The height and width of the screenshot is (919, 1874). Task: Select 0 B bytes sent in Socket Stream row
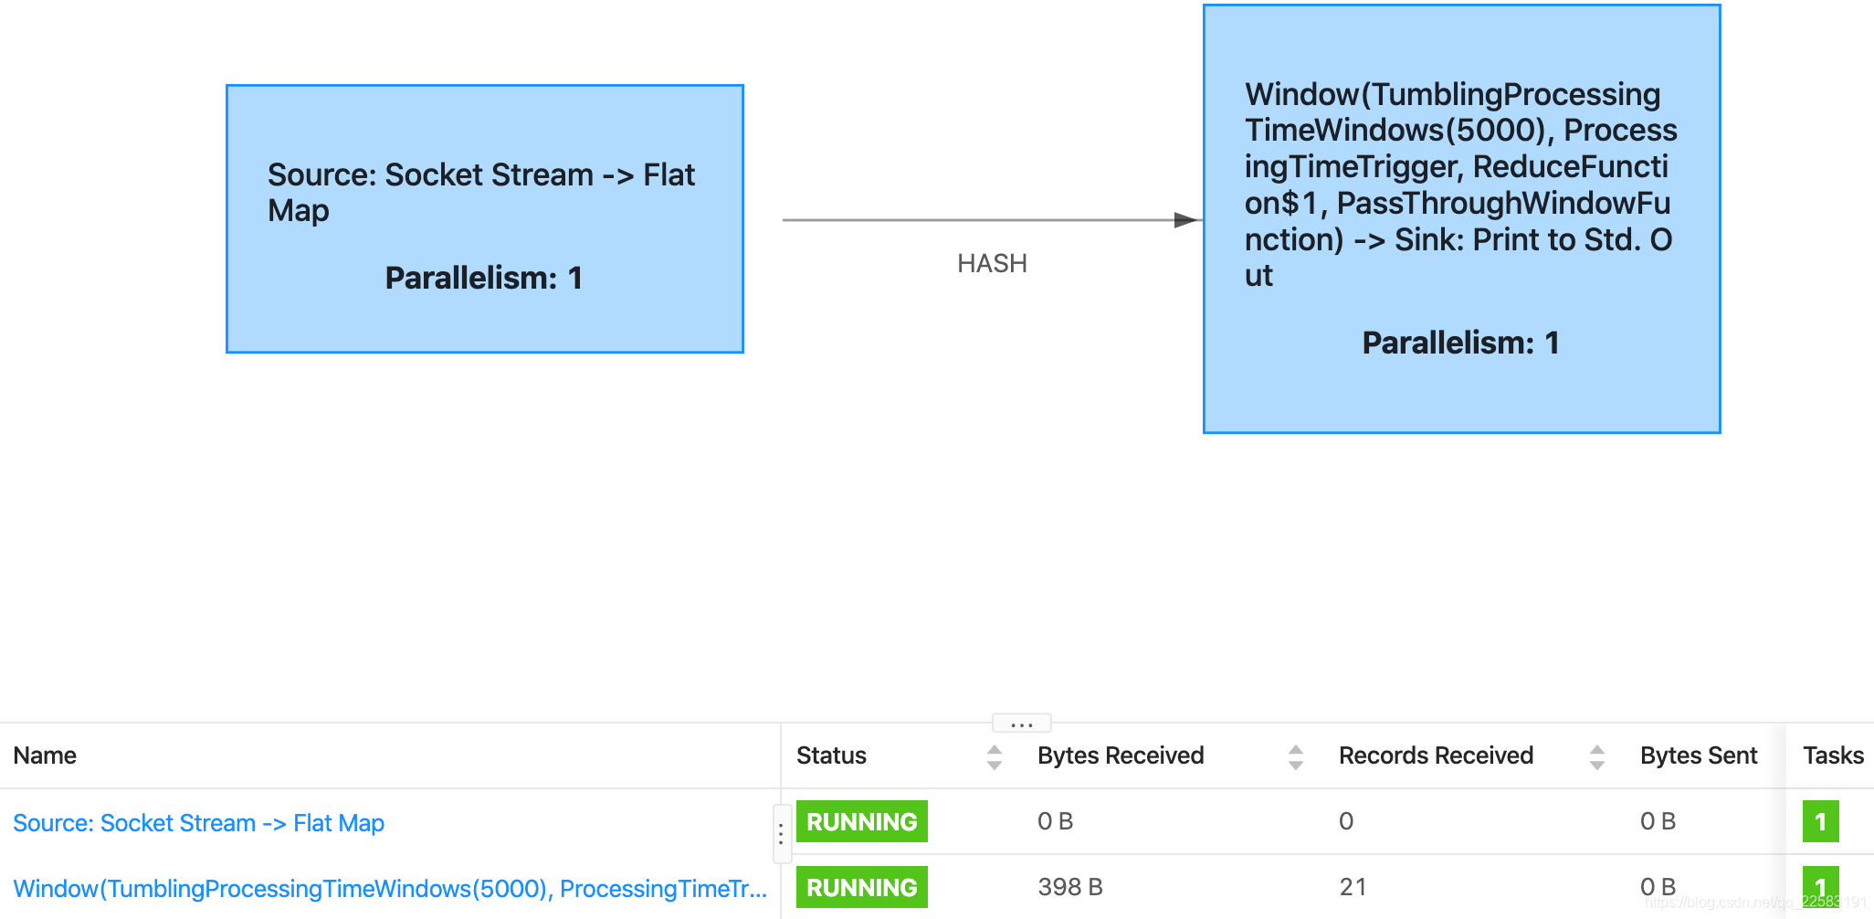[1658, 821]
